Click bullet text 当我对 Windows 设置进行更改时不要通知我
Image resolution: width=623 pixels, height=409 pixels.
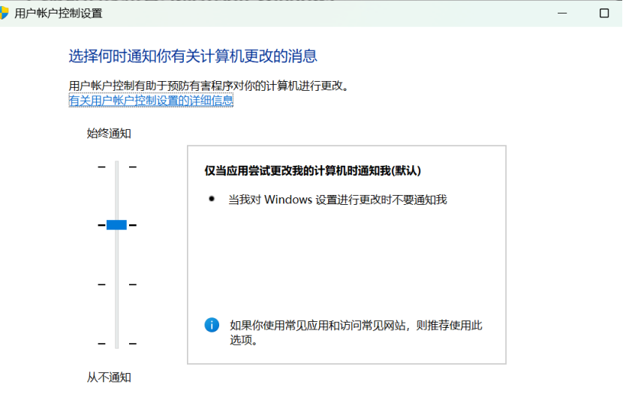coord(337,200)
